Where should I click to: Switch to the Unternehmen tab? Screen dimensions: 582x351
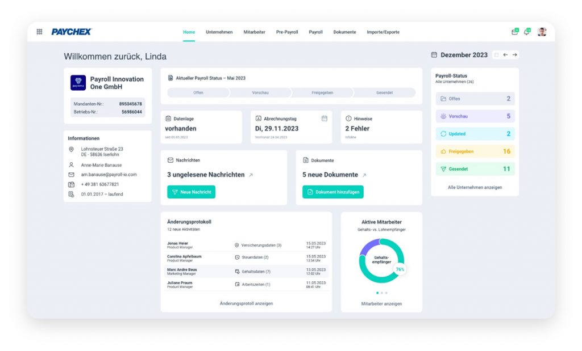[x=219, y=32]
